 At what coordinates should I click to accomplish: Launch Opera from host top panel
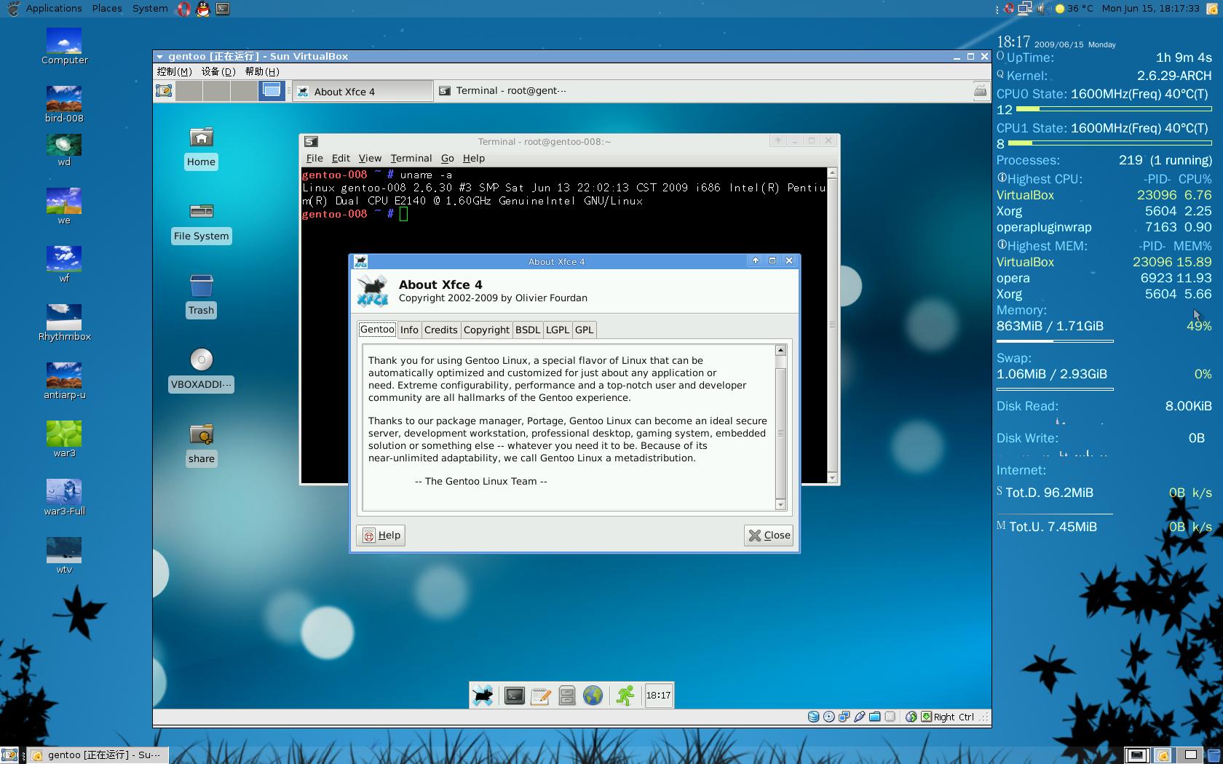tap(183, 9)
